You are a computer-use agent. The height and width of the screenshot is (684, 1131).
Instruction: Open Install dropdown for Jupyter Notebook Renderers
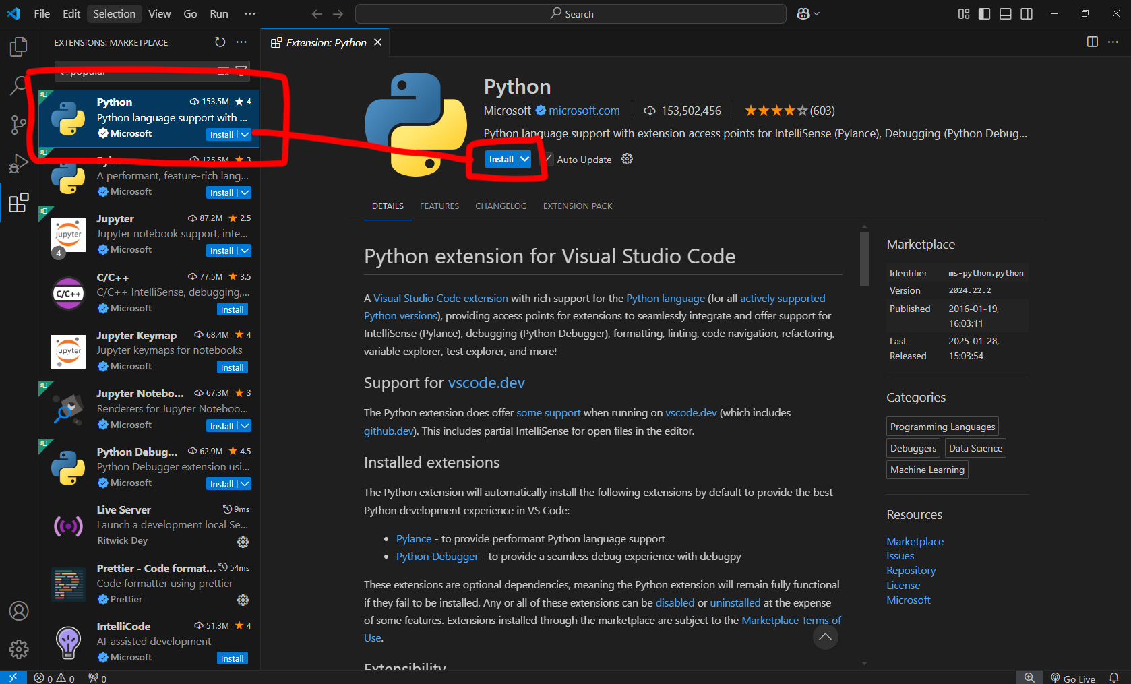coord(245,426)
